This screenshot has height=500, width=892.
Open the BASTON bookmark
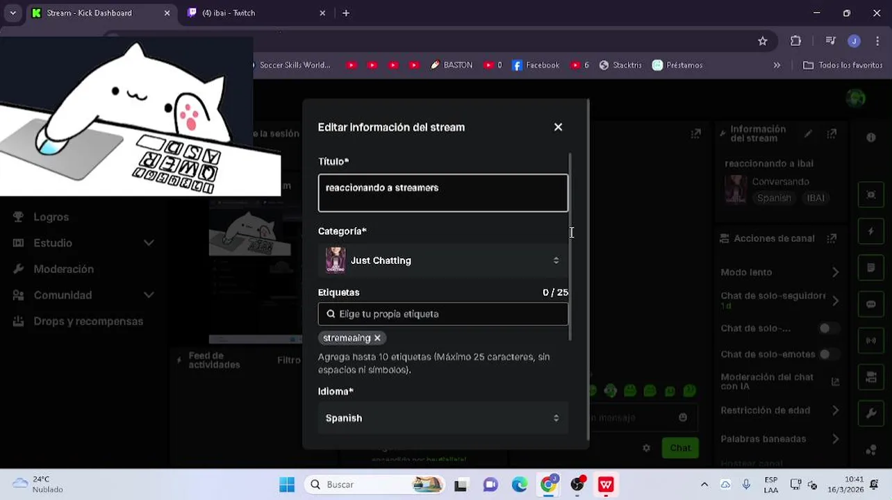(451, 65)
